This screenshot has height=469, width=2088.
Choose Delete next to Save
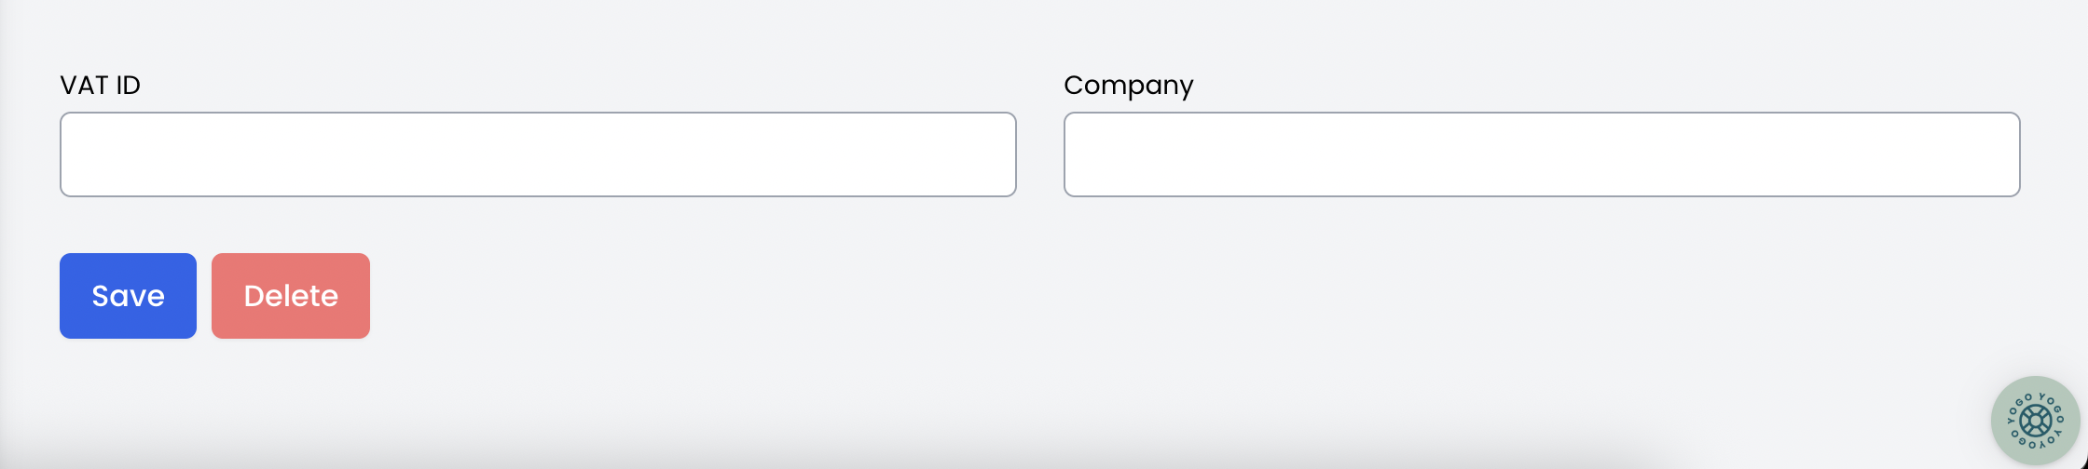(x=291, y=296)
